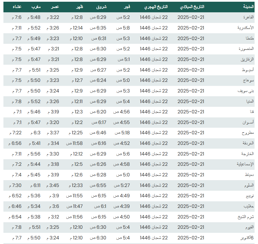258x244 pixels.
Task: Select the نويبع city cell
Action: (250, 196)
